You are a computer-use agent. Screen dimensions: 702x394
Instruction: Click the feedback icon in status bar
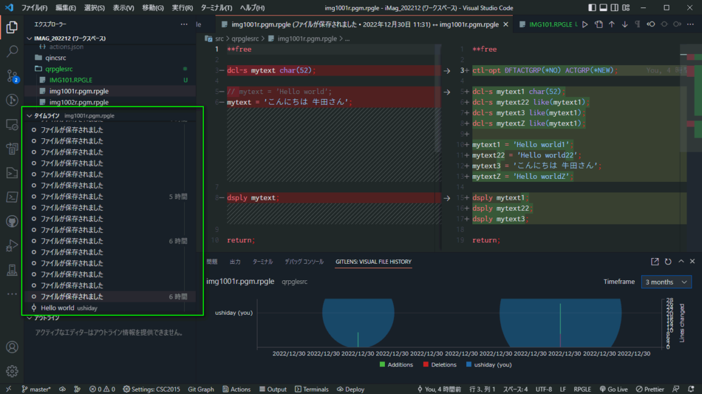click(676, 389)
